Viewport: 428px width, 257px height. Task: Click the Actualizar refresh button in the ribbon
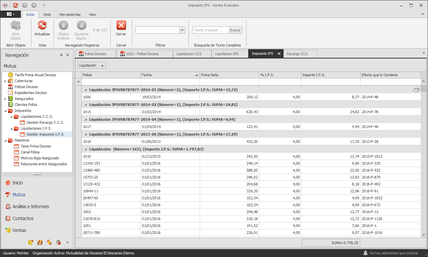42,28
